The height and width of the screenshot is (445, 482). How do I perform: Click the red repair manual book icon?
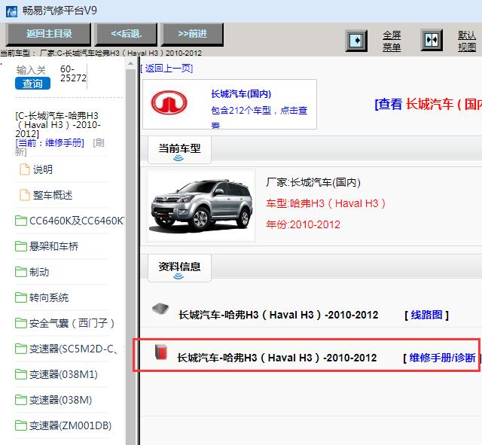161,352
